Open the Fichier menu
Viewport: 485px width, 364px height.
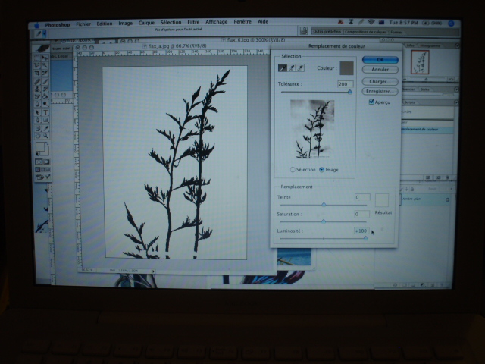click(83, 24)
